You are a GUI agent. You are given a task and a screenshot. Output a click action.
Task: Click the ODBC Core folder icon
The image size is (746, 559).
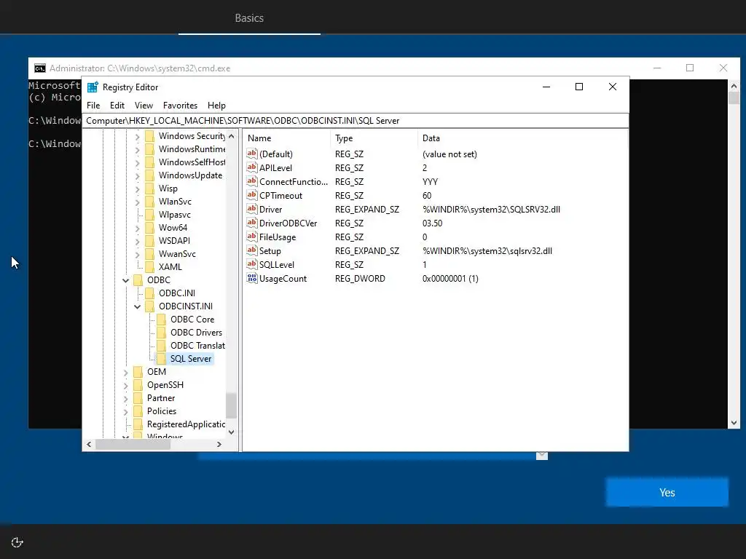tap(162, 320)
